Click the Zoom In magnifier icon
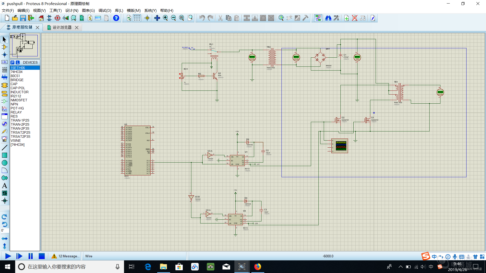The height and width of the screenshot is (273, 486). [x=165, y=18]
